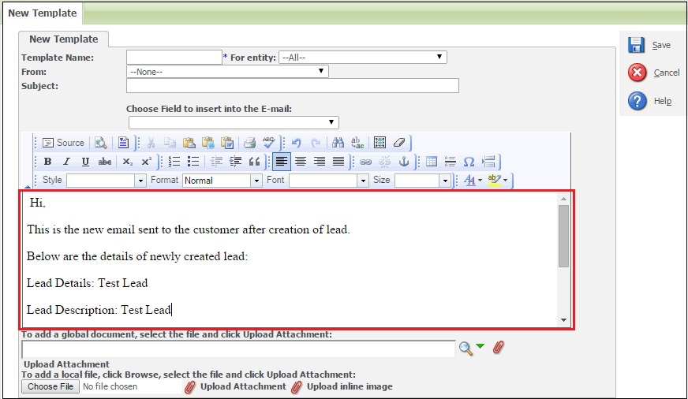
Task: Toggle underline formatting
Action: coord(85,162)
